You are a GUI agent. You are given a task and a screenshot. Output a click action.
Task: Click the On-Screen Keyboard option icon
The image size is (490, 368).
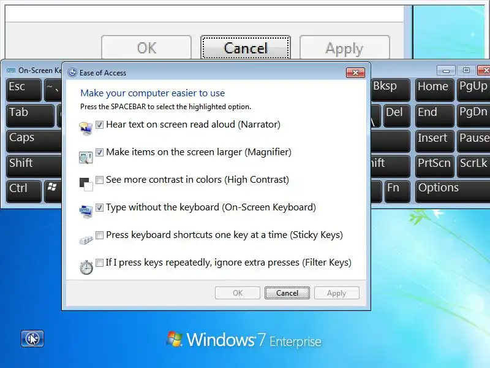86,212
